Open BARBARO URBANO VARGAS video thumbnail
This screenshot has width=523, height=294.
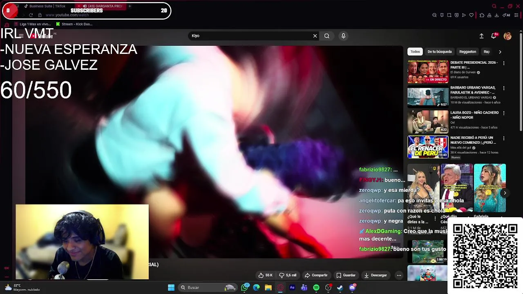click(x=428, y=97)
